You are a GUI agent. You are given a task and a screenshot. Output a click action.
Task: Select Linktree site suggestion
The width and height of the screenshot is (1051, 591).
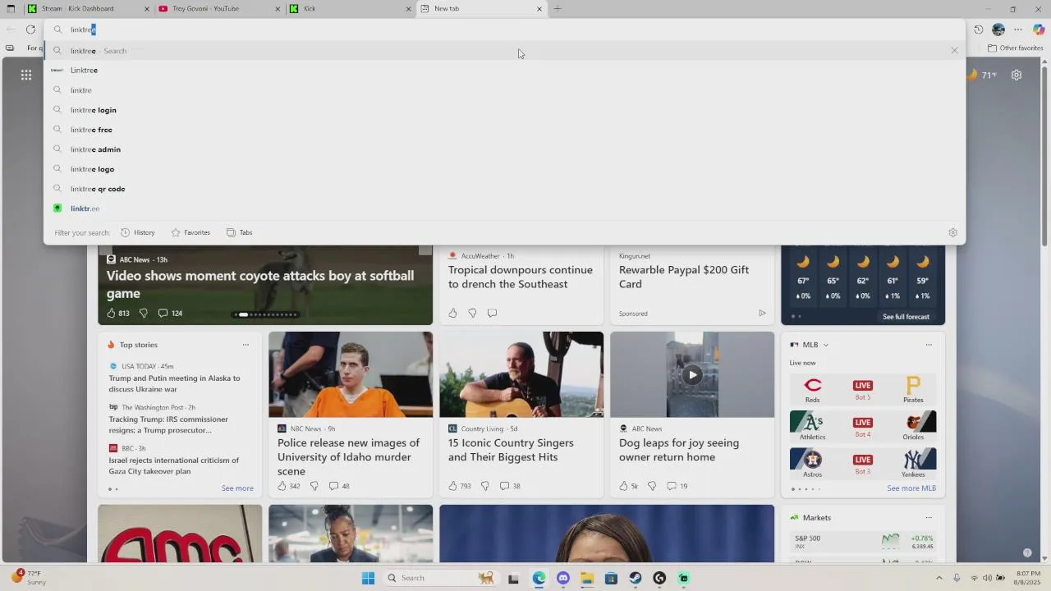504,71
